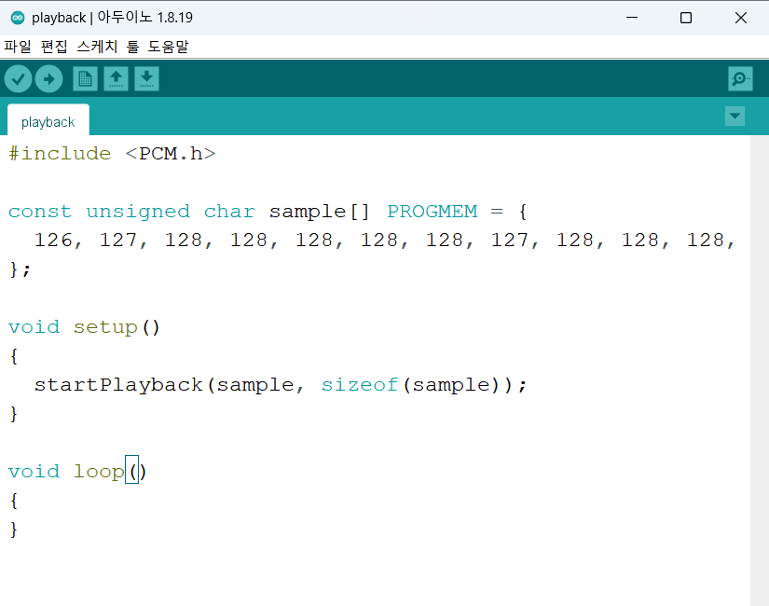Minimize the Arduino IDE window
The image size is (769, 606).
pos(632,18)
